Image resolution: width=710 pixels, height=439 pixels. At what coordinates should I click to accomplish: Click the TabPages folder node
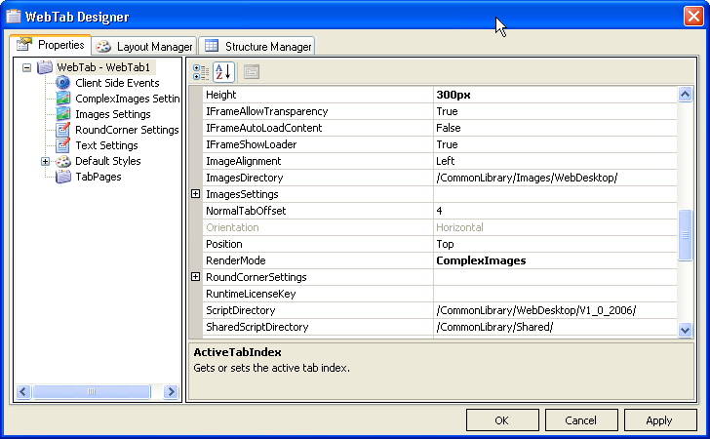[98, 177]
